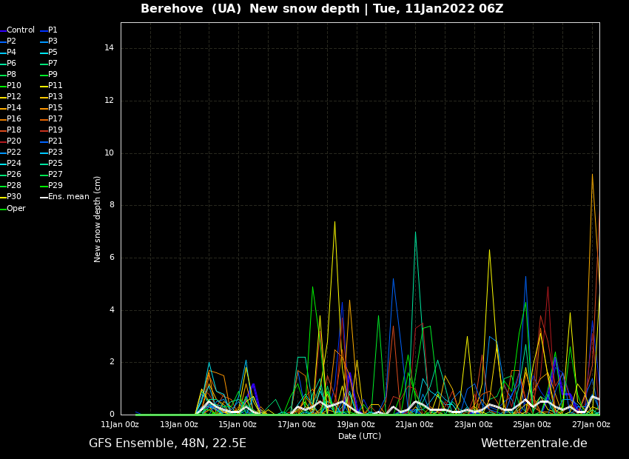Click the P11 legend entry
629x459 pixels.
coord(55,86)
